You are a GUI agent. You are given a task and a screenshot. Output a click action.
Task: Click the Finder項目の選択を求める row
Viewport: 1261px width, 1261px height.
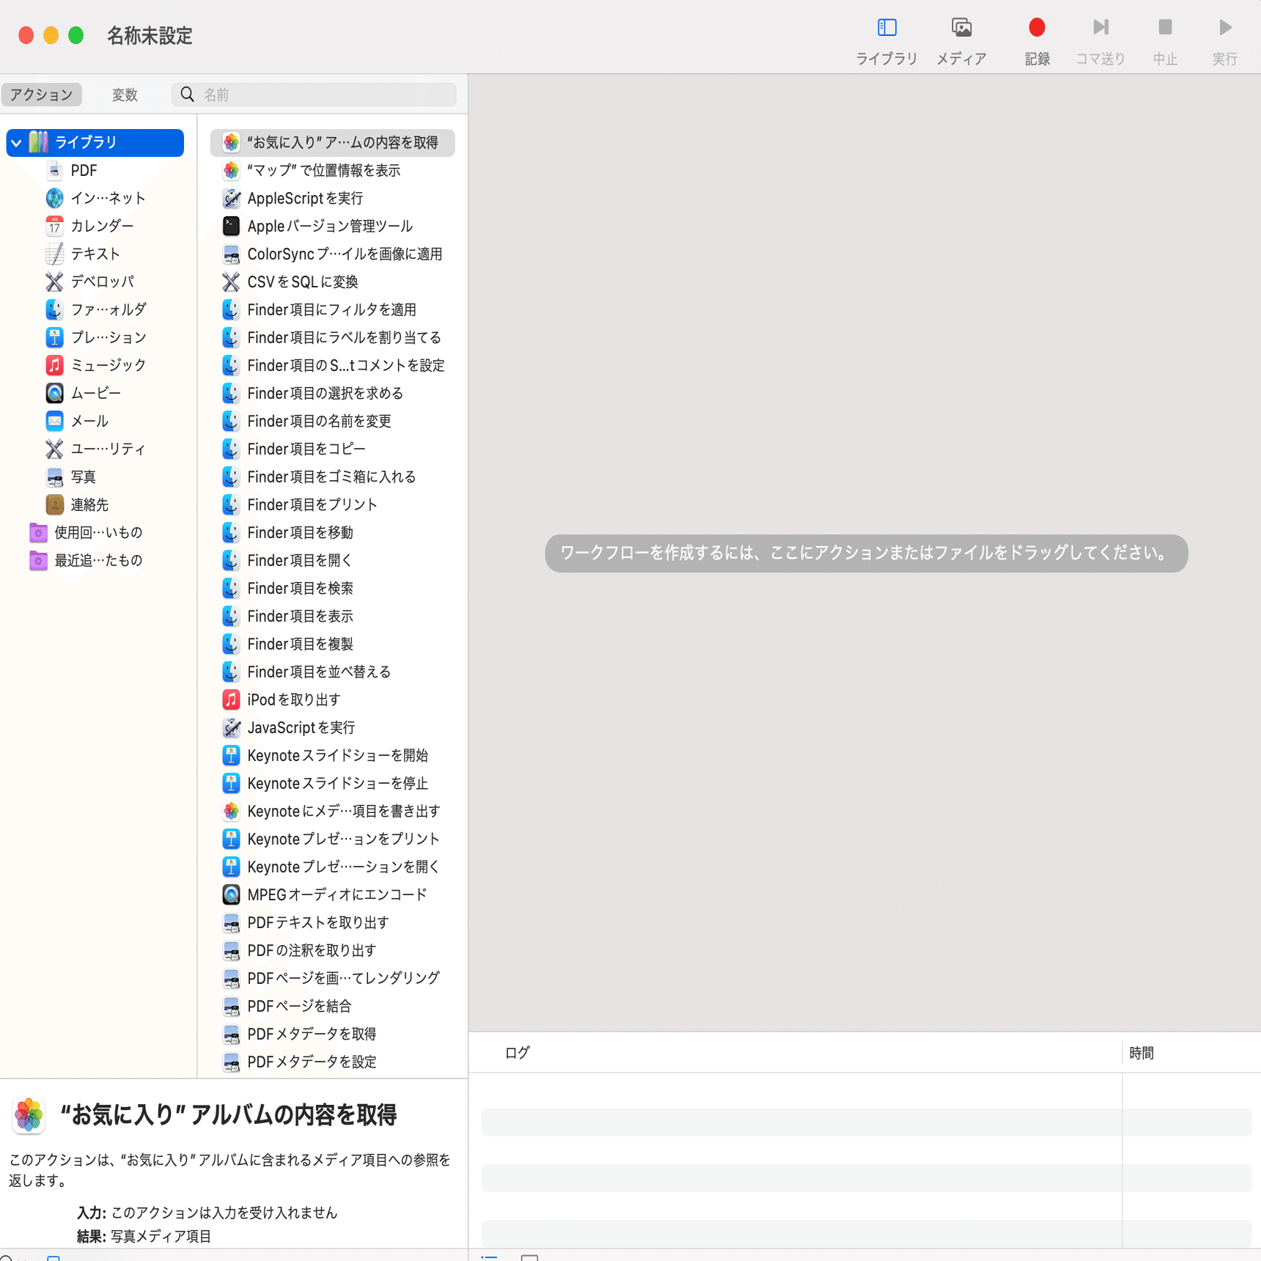[333, 394]
